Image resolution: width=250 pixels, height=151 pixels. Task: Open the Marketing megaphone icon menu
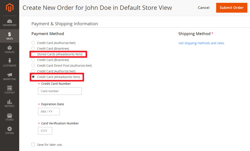pos(9,77)
